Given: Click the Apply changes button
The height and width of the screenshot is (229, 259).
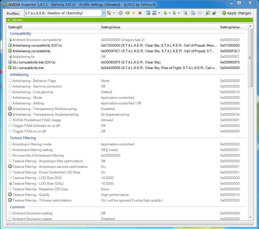Looking at the screenshot, I should click(237, 13).
